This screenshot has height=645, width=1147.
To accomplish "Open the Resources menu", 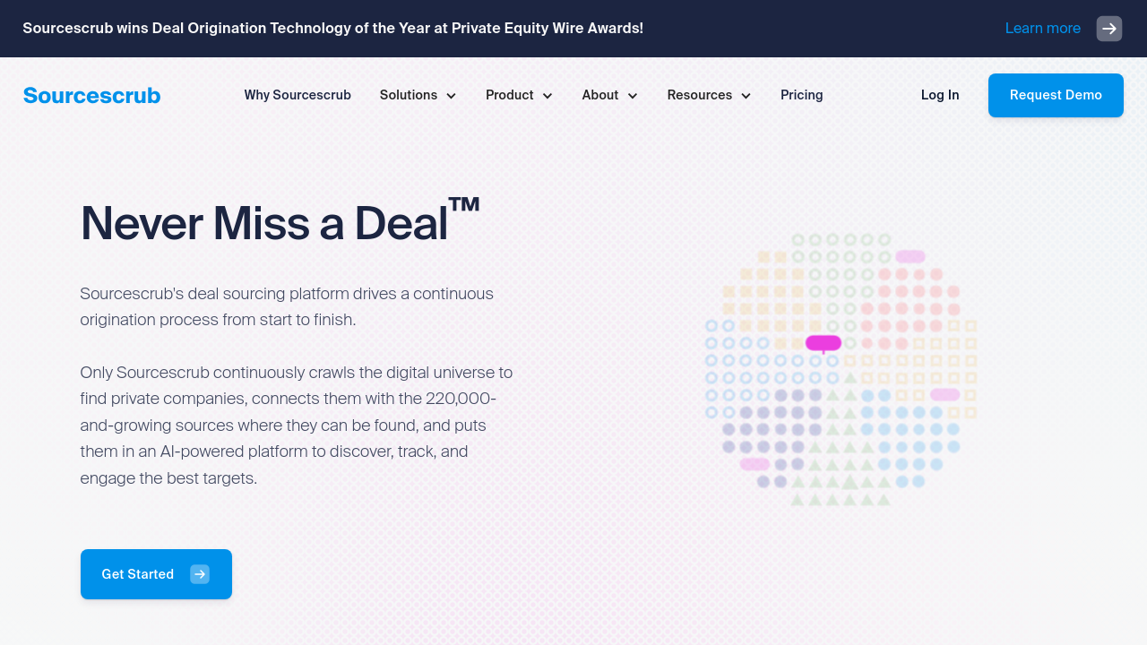I will coord(699,95).
